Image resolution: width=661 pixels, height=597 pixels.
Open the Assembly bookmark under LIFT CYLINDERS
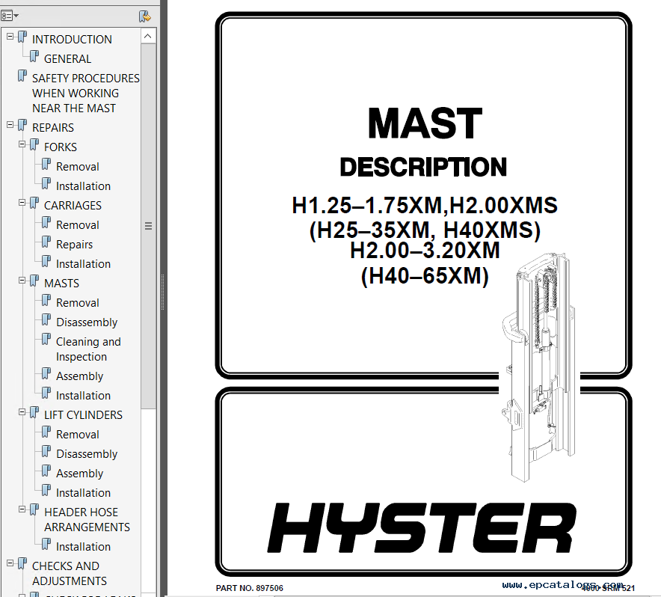(x=80, y=474)
